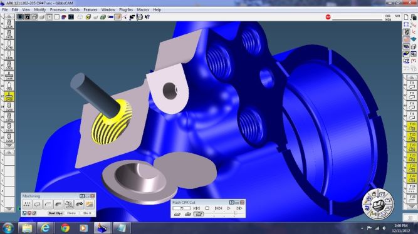418x234 pixels.
Task: Click the new document icon in right palette
Action: click(406, 18)
